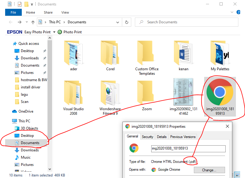Open the Help question mark icon
Screen dimensions: 245x178
238,12
